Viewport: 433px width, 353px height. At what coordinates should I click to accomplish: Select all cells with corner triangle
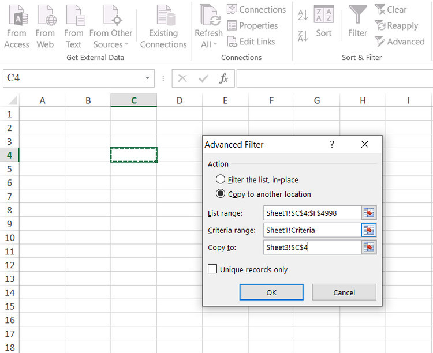[x=12, y=100]
